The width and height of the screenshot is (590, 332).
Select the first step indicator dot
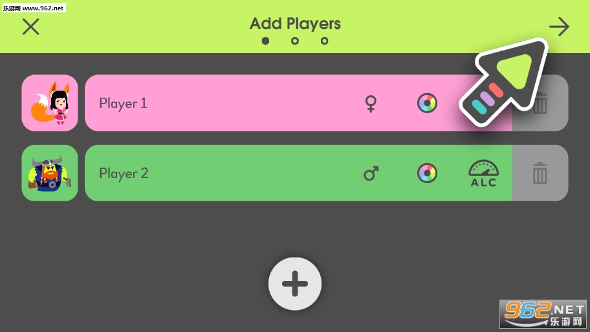point(265,41)
